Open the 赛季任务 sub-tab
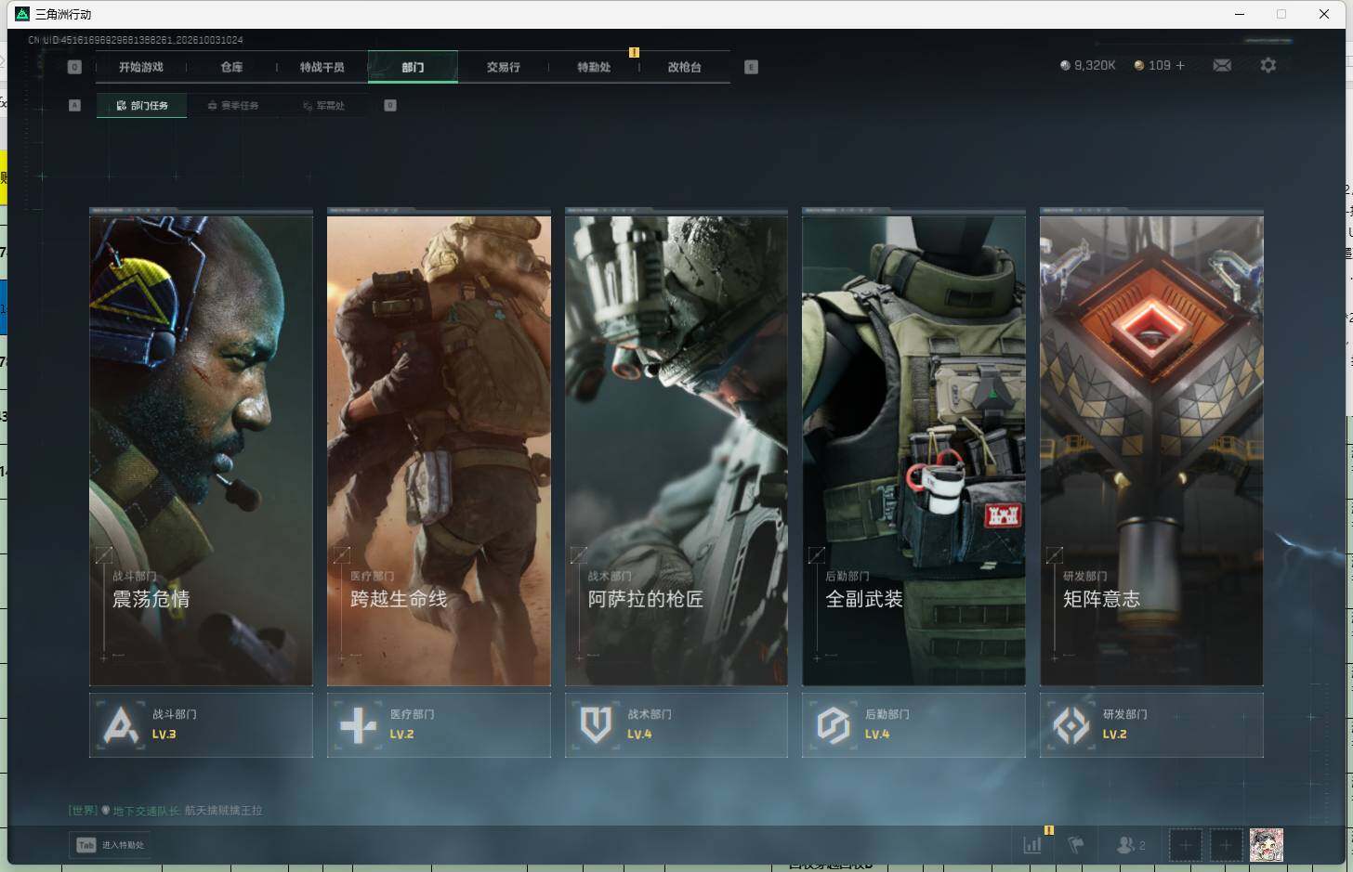 tap(232, 106)
